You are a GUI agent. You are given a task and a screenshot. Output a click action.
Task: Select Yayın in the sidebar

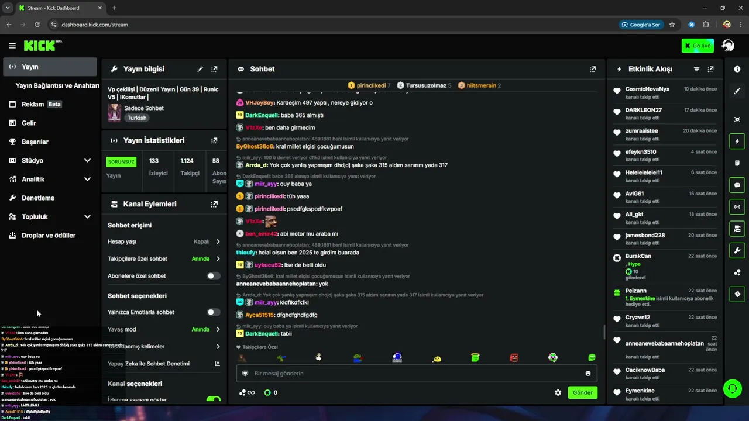pyautogui.click(x=50, y=67)
